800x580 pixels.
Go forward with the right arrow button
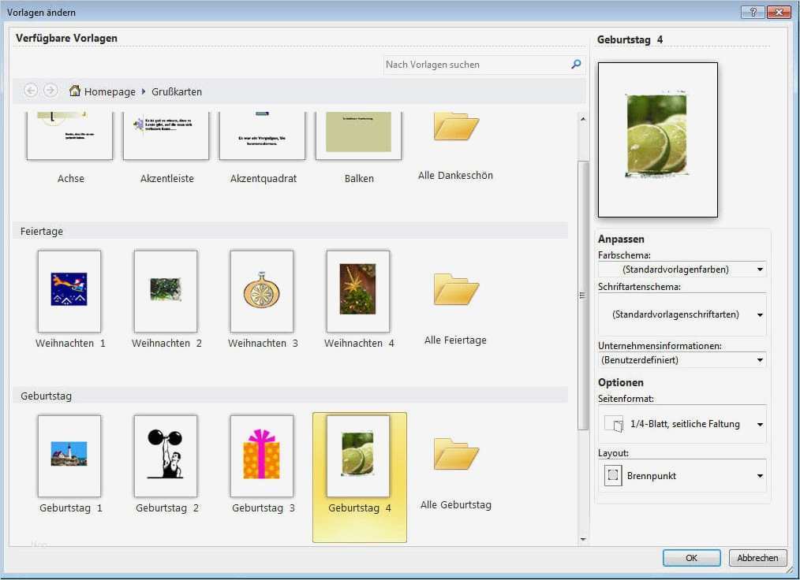pos(50,91)
